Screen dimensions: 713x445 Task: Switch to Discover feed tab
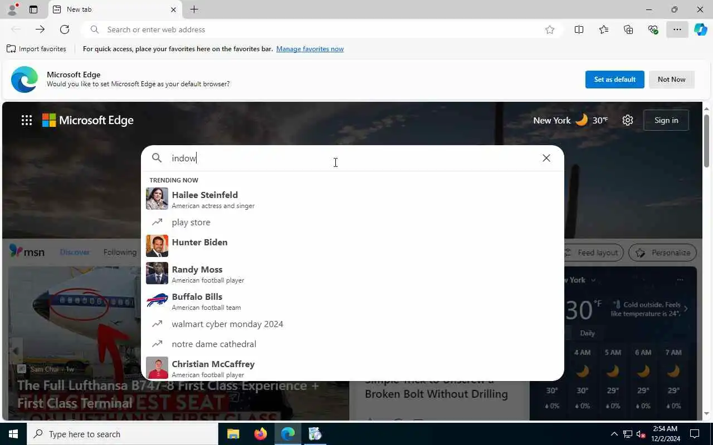point(75,252)
